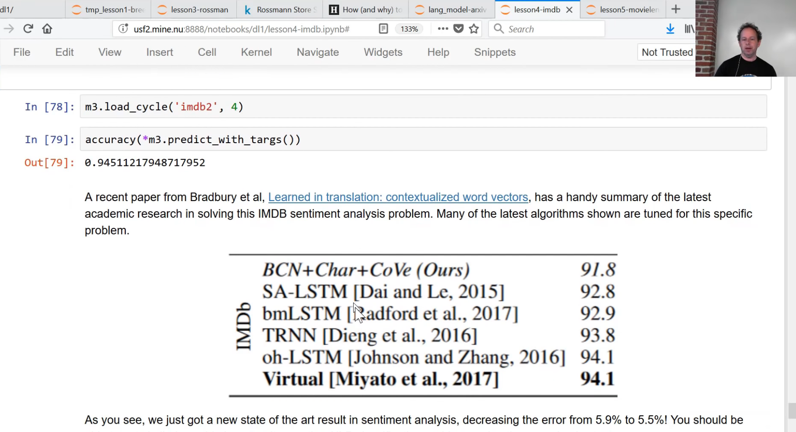Expand the Cell menu
Viewport: 796px width, 432px height.
(x=207, y=52)
